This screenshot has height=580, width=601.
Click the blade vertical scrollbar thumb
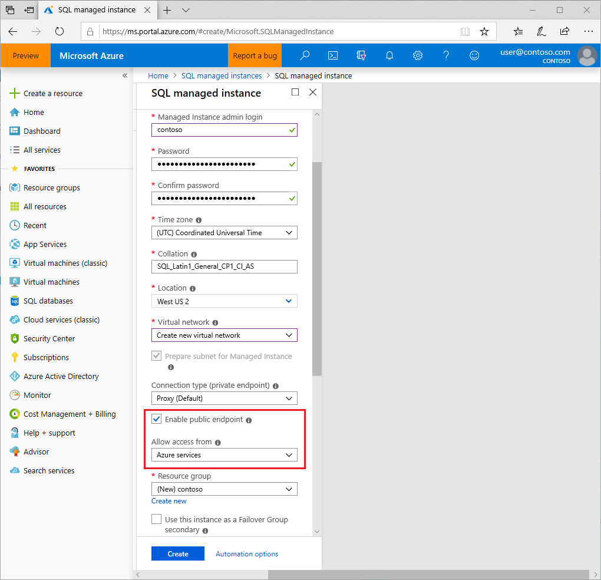317,268
